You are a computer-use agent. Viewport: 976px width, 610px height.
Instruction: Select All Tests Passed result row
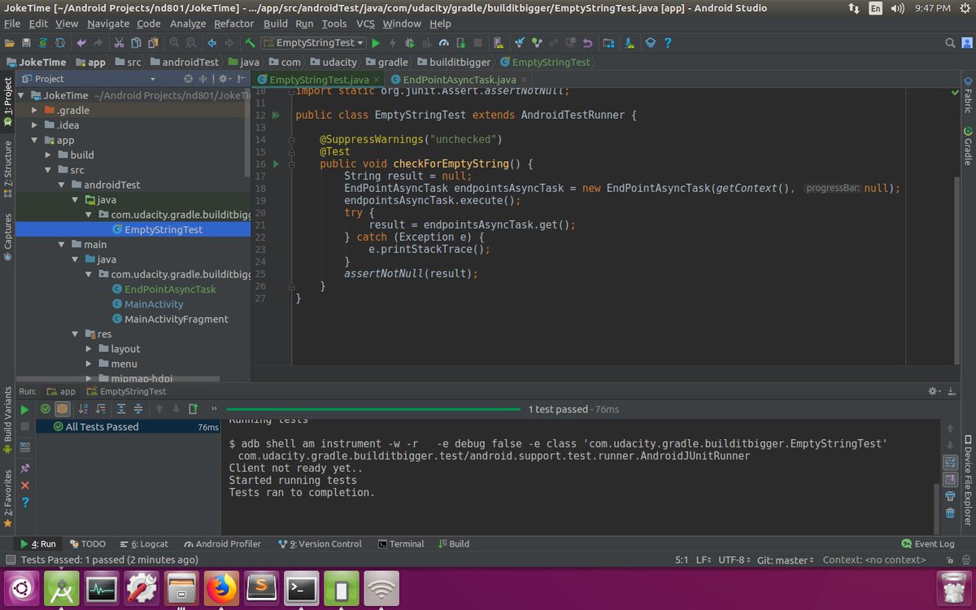point(129,427)
